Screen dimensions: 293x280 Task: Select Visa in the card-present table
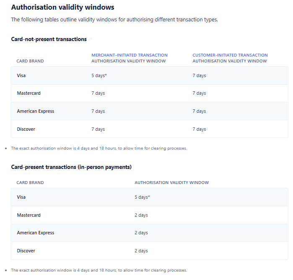[21, 197]
